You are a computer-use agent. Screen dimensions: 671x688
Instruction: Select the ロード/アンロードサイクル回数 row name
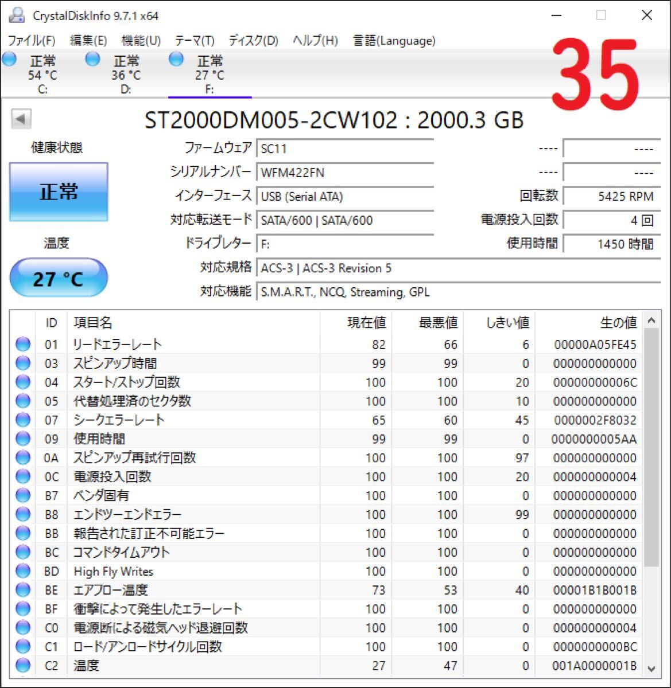coord(148,647)
